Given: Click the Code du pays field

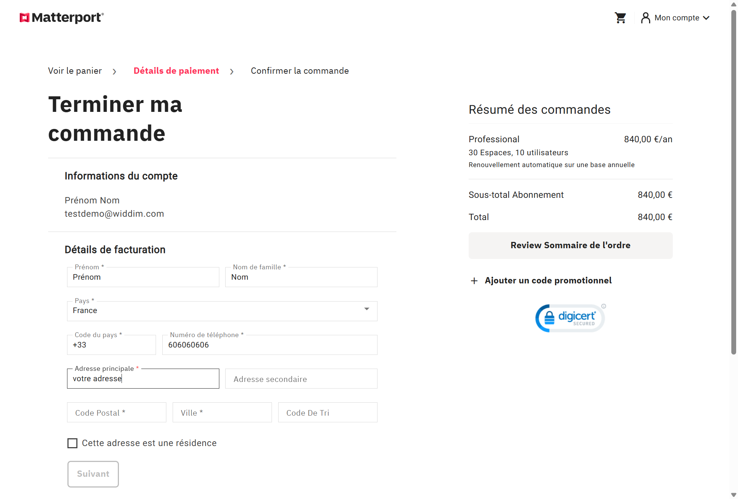Looking at the screenshot, I should click(x=112, y=345).
